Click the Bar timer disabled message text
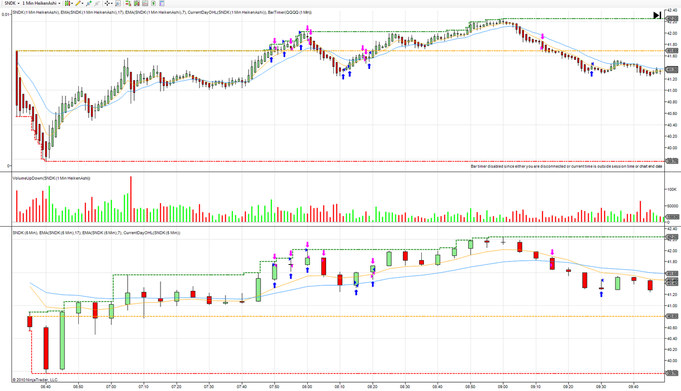Screen dimensions: 681x391 click(x=567, y=167)
